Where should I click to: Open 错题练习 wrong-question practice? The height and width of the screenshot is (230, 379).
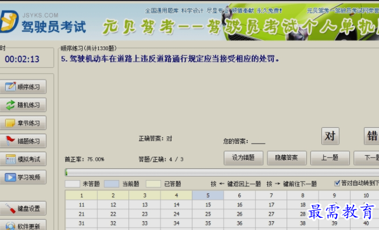(23, 141)
